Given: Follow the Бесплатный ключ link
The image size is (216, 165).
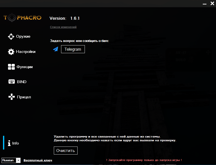Looking at the screenshot, I should click(38, 160).
